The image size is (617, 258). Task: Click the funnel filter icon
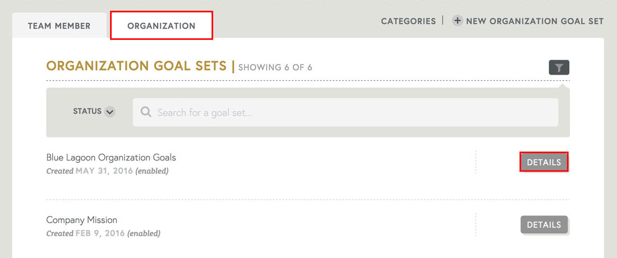coord(559,68)
